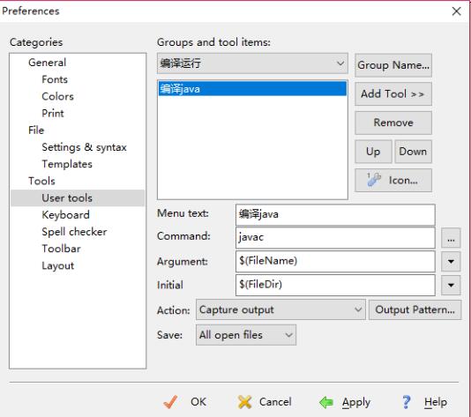Viewport: 471px width, 417px height.
Task: Open the Fonts category
Action: [55, 79]
